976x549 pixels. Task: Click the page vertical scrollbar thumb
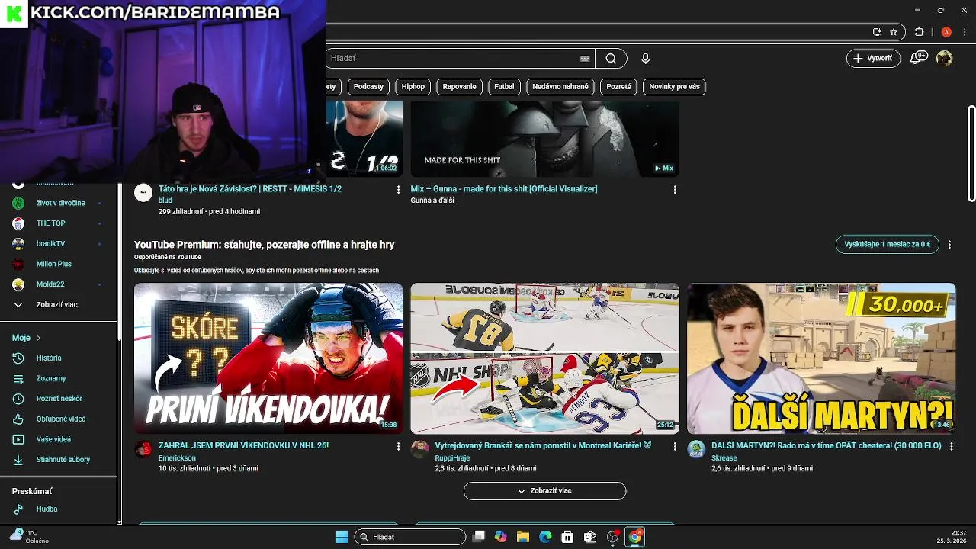point(972,154)
